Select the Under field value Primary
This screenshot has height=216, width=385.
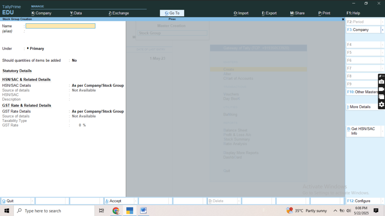click(x=37, y=48)
